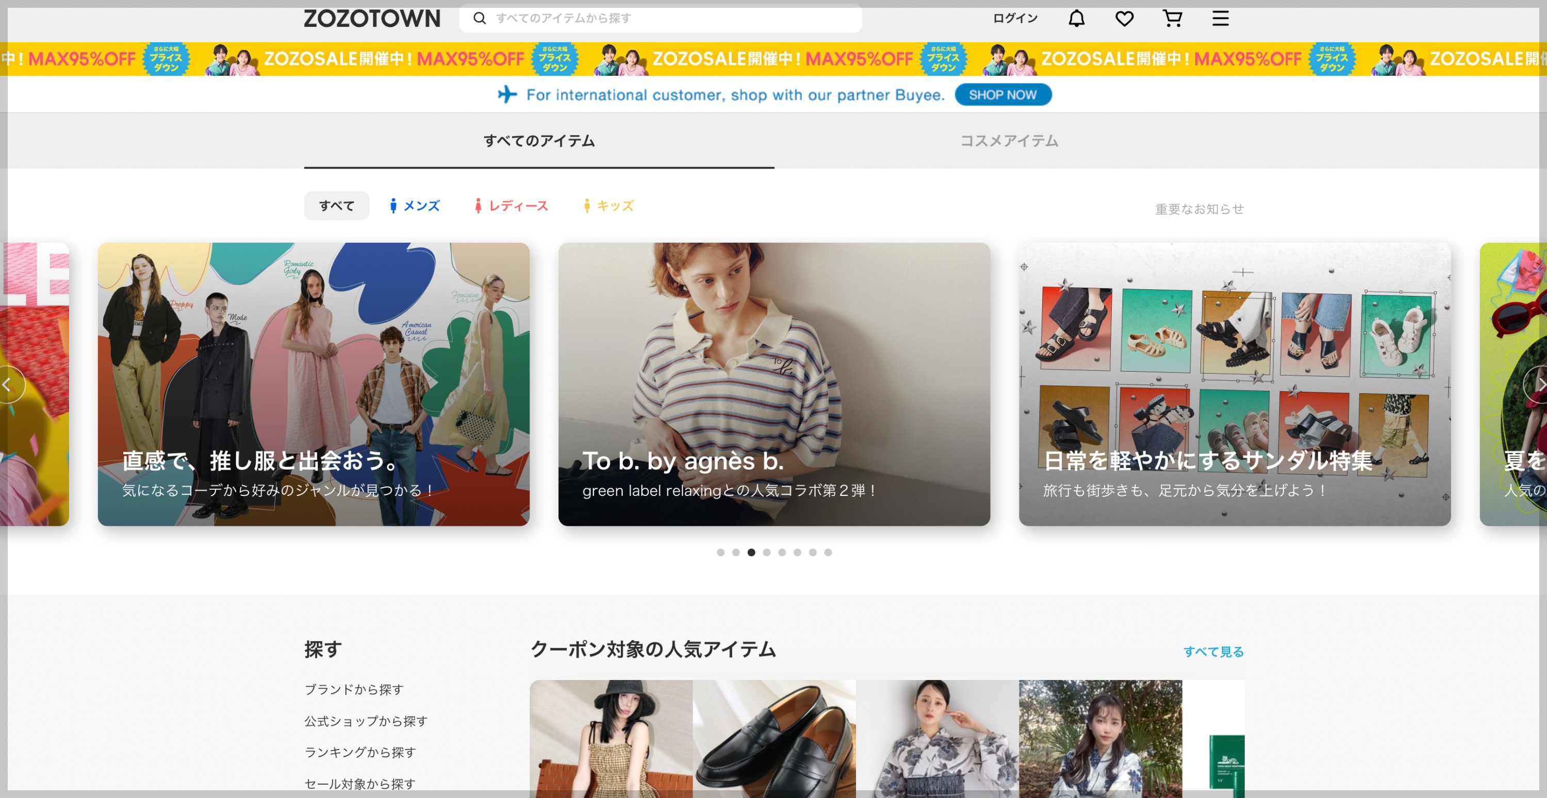Open the black loafers coupon item
The height and width of the screenshot is (798, 1547).
[774, 739]
